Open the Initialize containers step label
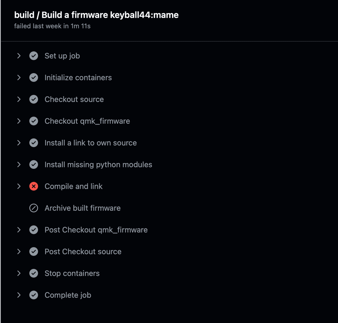338x323 pixels. click(x=78, y=78)
